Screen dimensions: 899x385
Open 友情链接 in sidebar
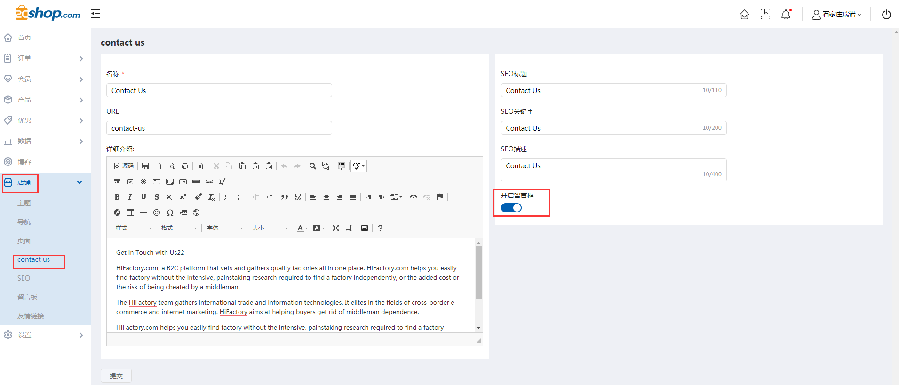[x=31, y=316]
